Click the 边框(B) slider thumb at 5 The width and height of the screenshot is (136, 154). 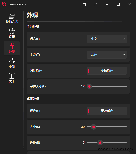pos(100,143)
